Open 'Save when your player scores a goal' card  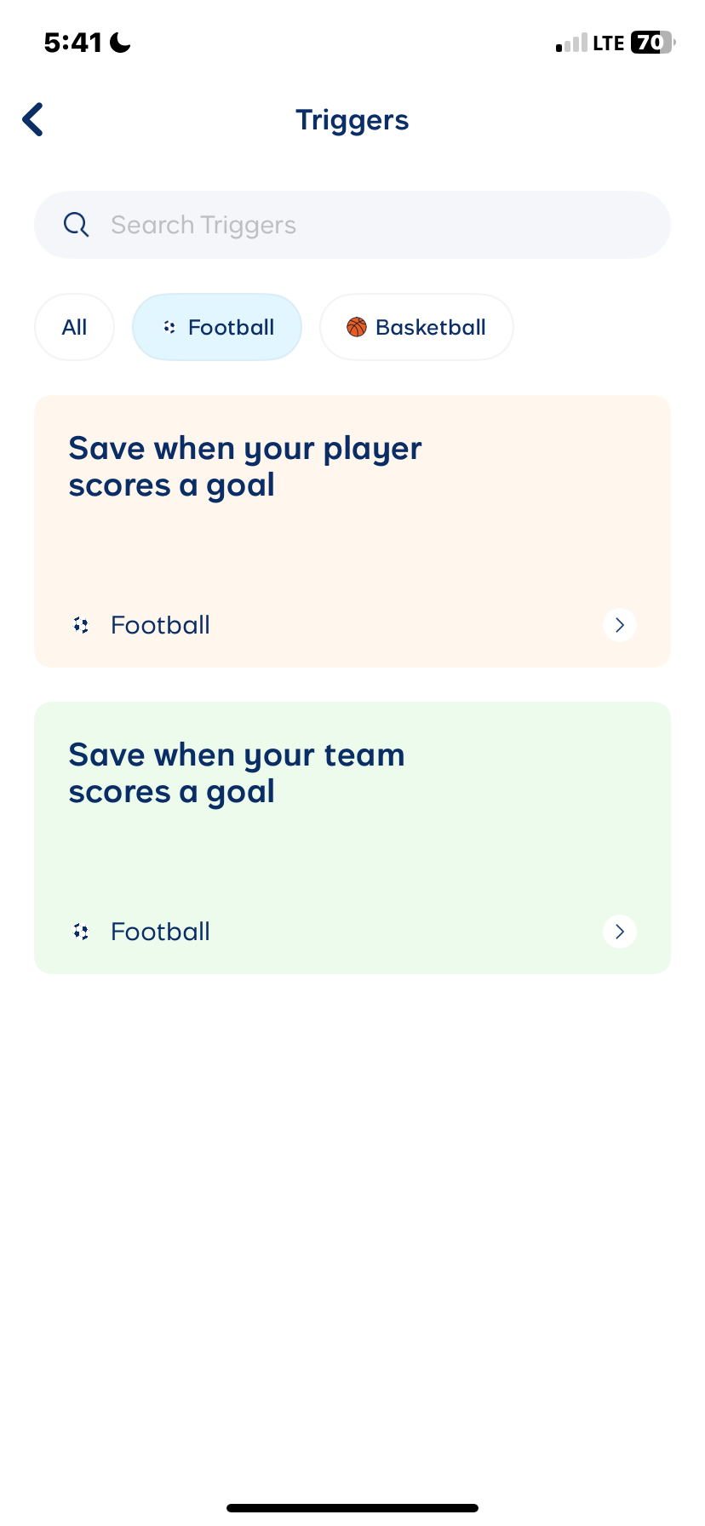pos(352,530)
